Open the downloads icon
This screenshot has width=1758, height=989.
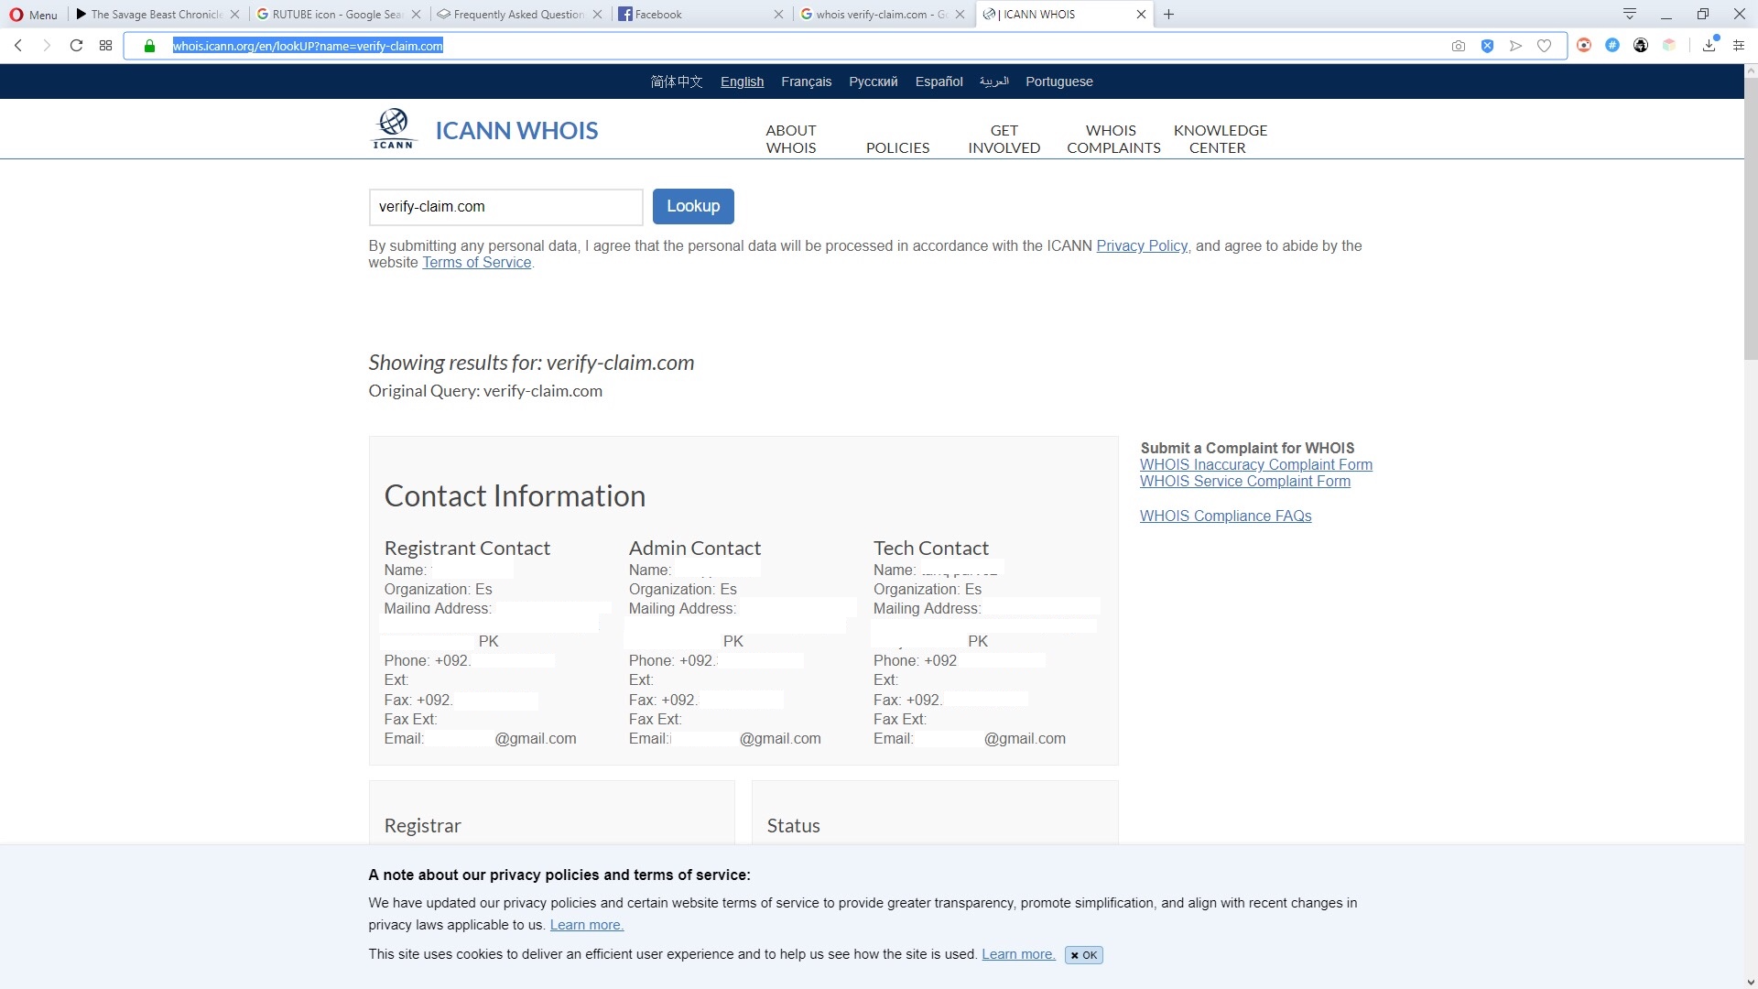pyautogui.click(x=1709, y=46)
